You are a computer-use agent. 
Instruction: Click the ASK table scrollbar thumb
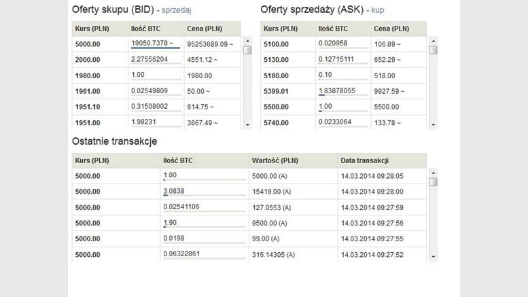click(x=433, y=50)
